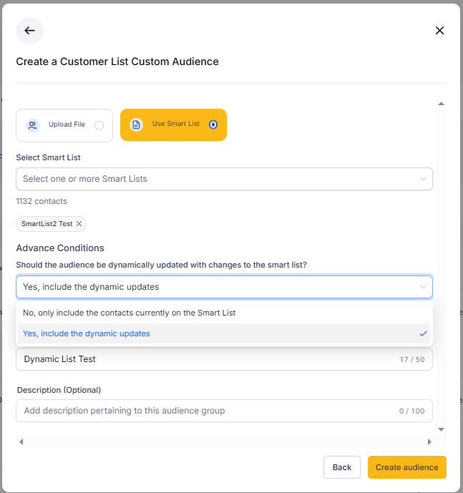Click the vertical scrollbar down arrow
Image resolution: width=463 pixels, height=493 pixels.
[441, 429]
